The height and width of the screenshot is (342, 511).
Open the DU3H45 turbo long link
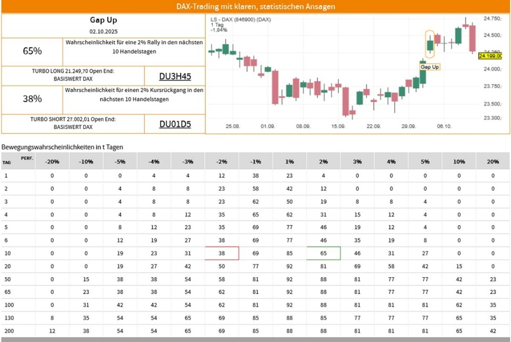tap(175, 76)
